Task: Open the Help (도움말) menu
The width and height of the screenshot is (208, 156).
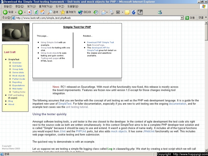Action: point(73,6)
